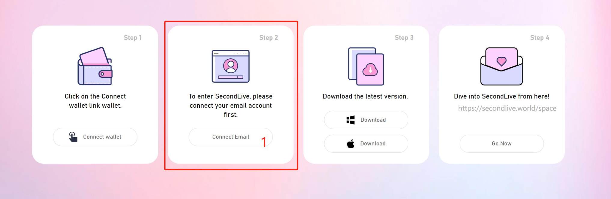
Task: Click the "connect your email account" instruction text
Action: click(231, 106)
